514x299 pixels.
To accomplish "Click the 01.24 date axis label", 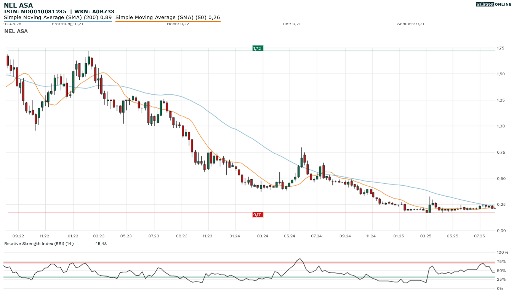I will (x=235, y=236).
